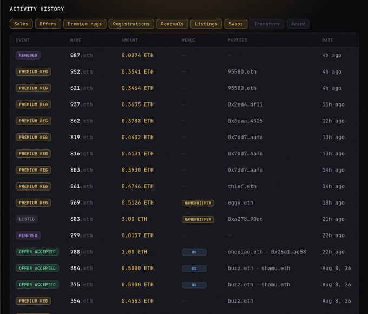Click the NAME column header
The width and height of the screenshot is (368, 314).
[x=76, y=40]
